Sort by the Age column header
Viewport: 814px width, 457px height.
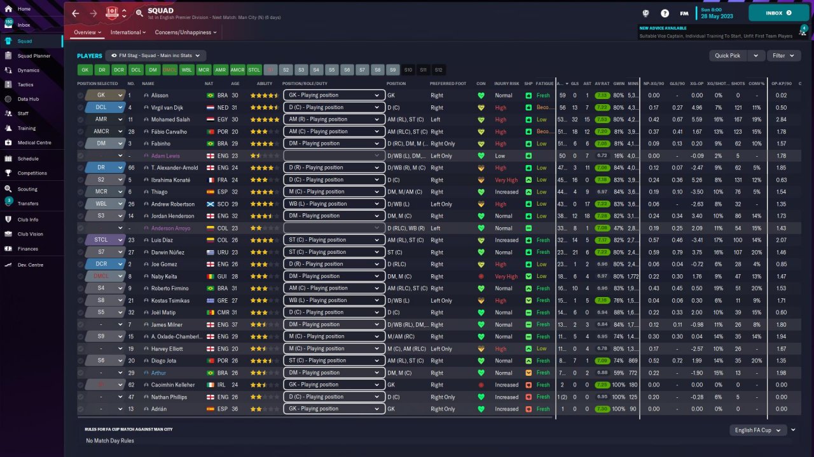(235, 84)
